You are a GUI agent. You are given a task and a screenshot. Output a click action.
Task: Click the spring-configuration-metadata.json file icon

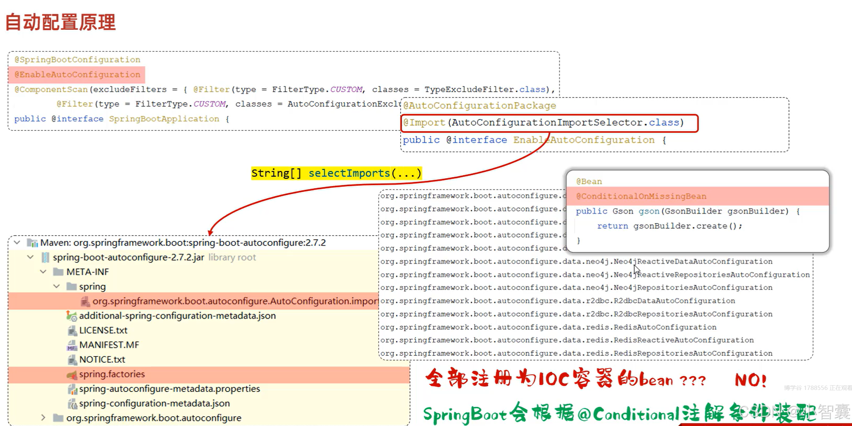tap(72, 404)
